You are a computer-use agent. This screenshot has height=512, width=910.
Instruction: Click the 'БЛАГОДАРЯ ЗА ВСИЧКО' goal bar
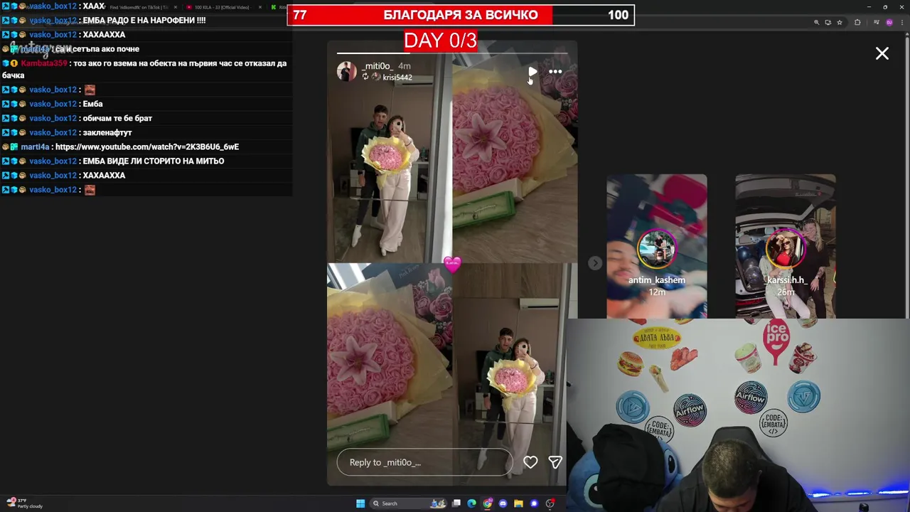[461, 15]
